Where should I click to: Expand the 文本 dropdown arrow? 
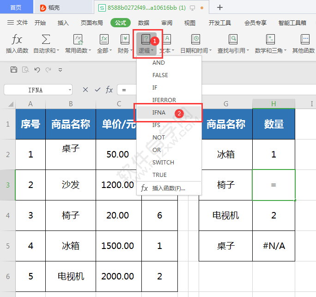click(173, 50)
